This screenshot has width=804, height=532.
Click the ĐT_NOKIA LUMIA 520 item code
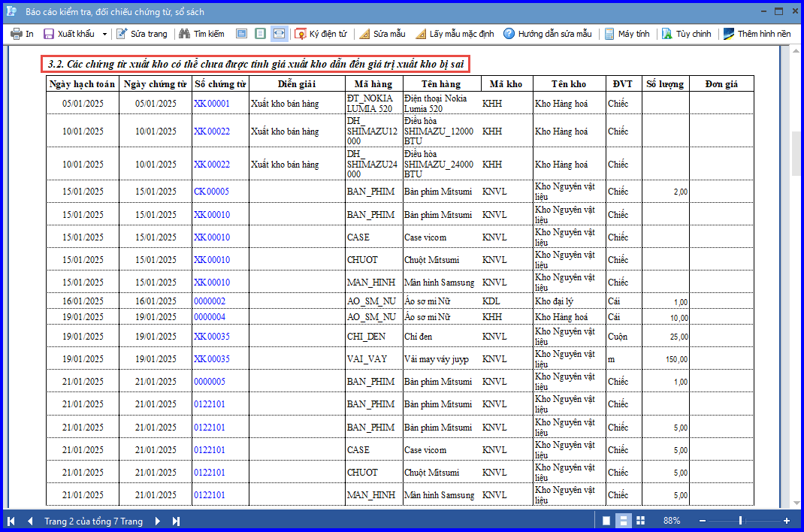pos(370,104)
